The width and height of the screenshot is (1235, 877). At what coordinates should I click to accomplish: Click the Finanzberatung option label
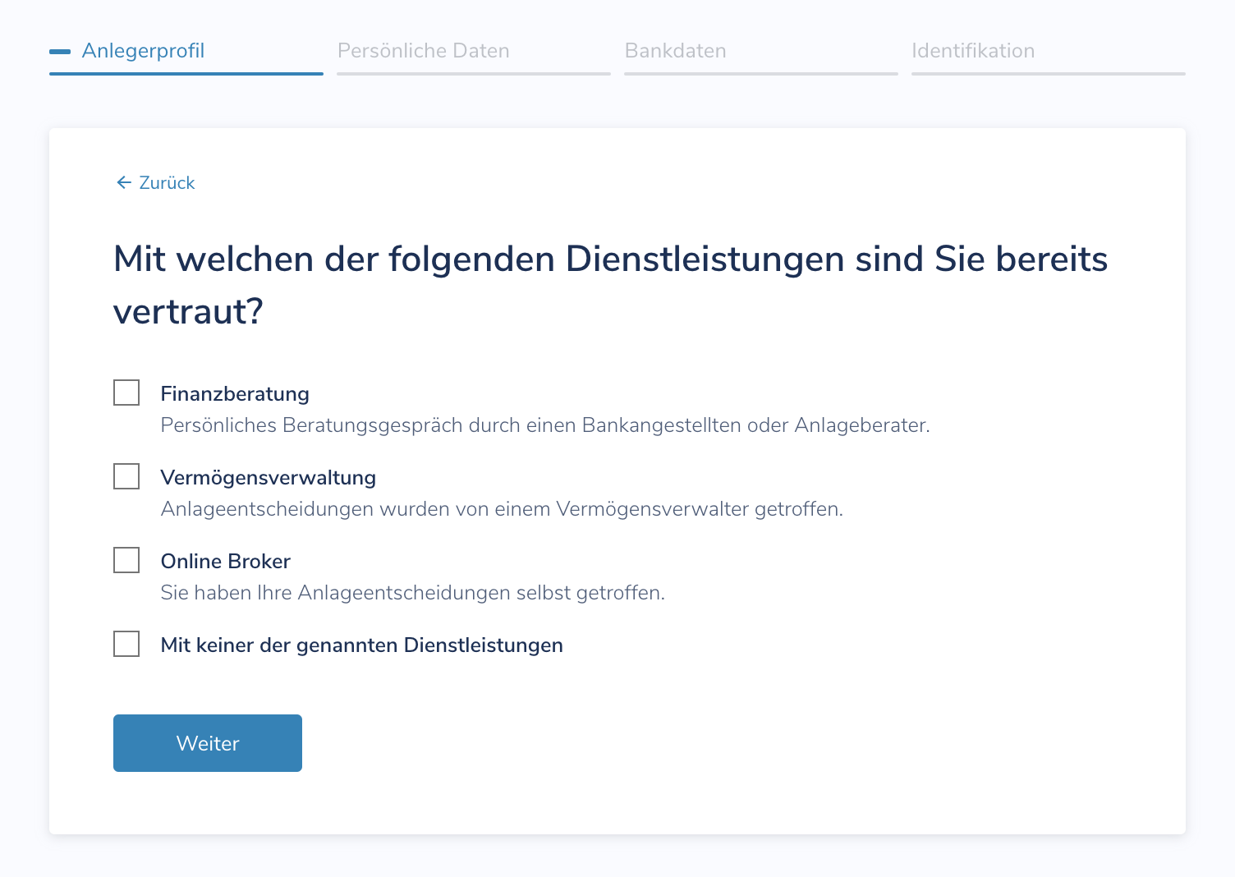235,394
